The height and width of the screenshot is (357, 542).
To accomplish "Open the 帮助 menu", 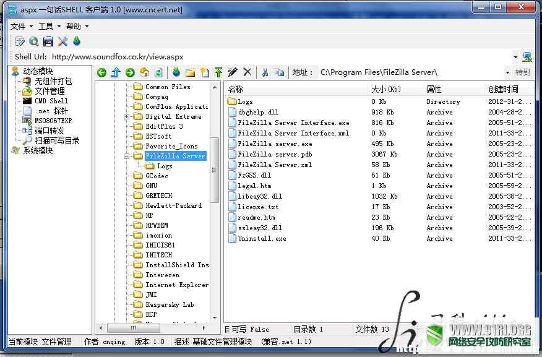I will [x=77, y=26].
